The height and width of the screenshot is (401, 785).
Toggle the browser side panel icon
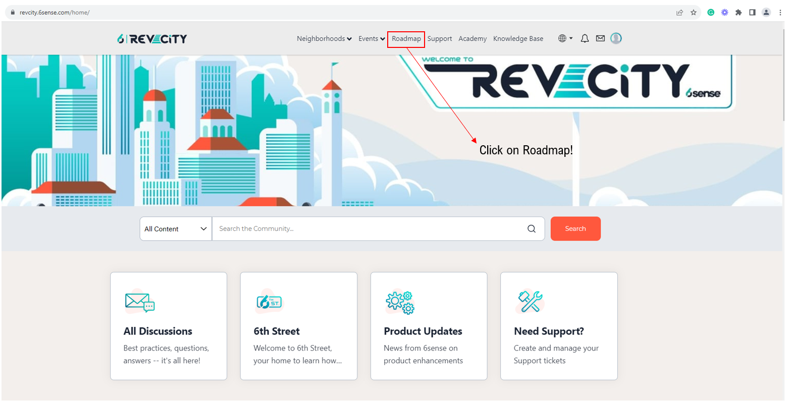(x=752, y=13)
